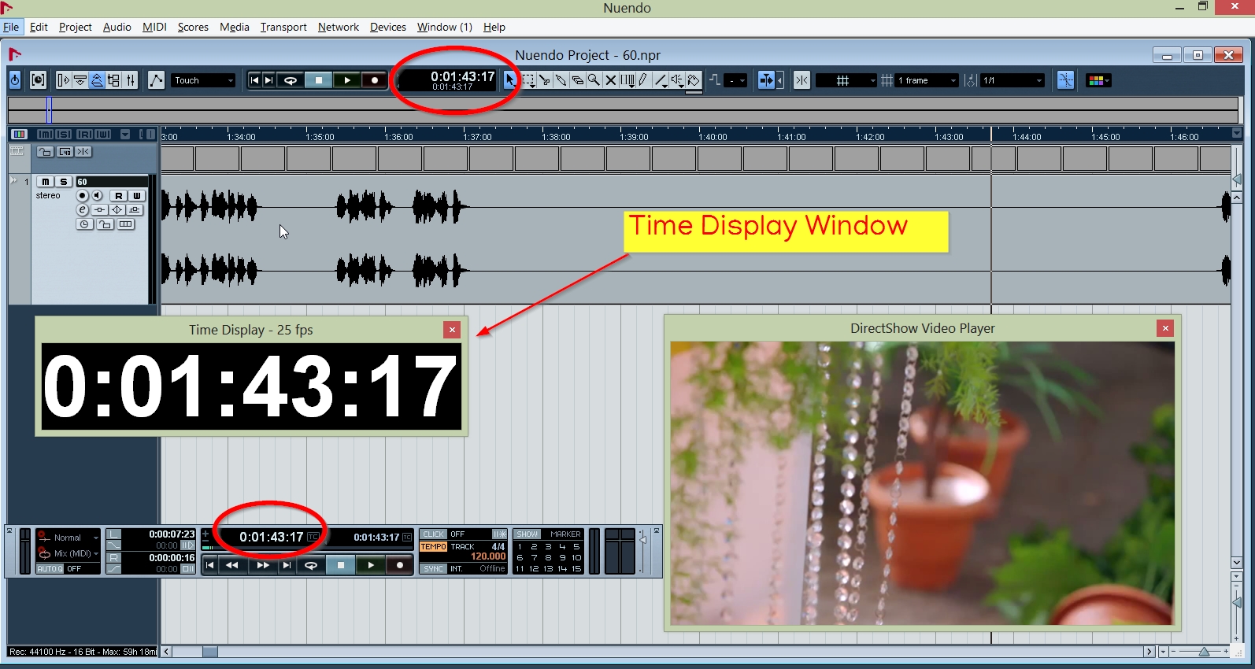
Task: Select the Color paint bucket tool
Action: 694,80
